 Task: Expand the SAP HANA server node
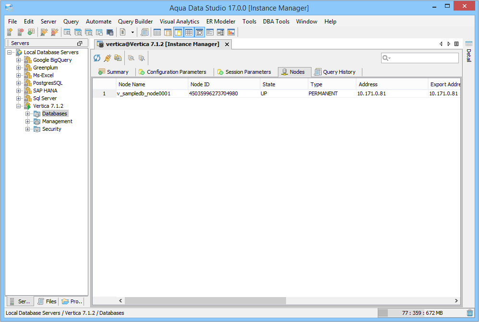click(18, 91)
